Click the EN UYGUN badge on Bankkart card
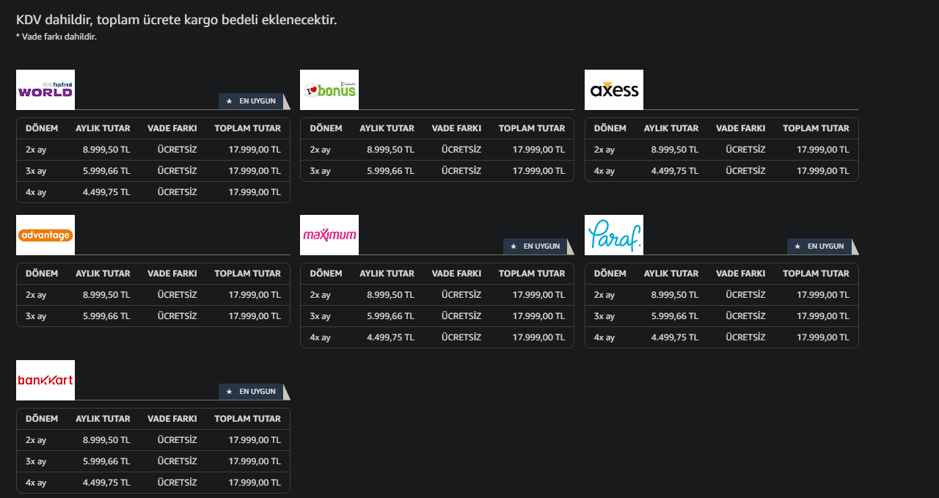Viewport: 939px width, 498px height. (x=251, y=392)
